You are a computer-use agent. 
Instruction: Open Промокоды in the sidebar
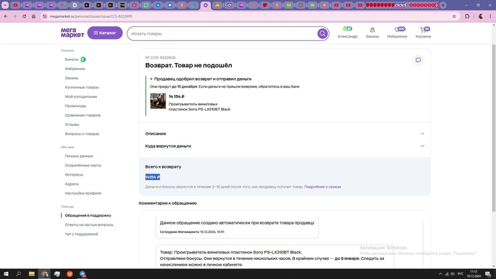tap(75, 106)
